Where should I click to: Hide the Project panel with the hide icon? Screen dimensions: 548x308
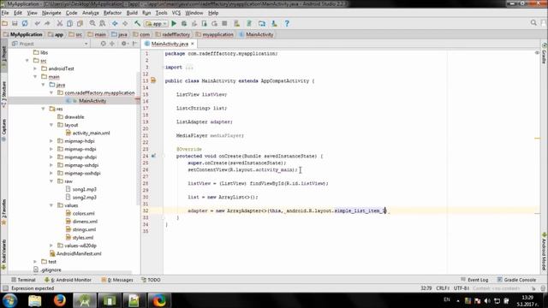click(135, 44)
